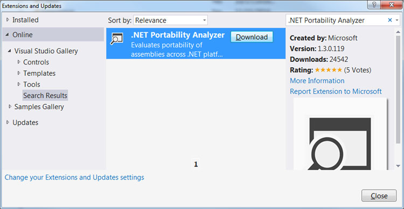Select the Online category label
404x209 pixels.
pos(23,35)
